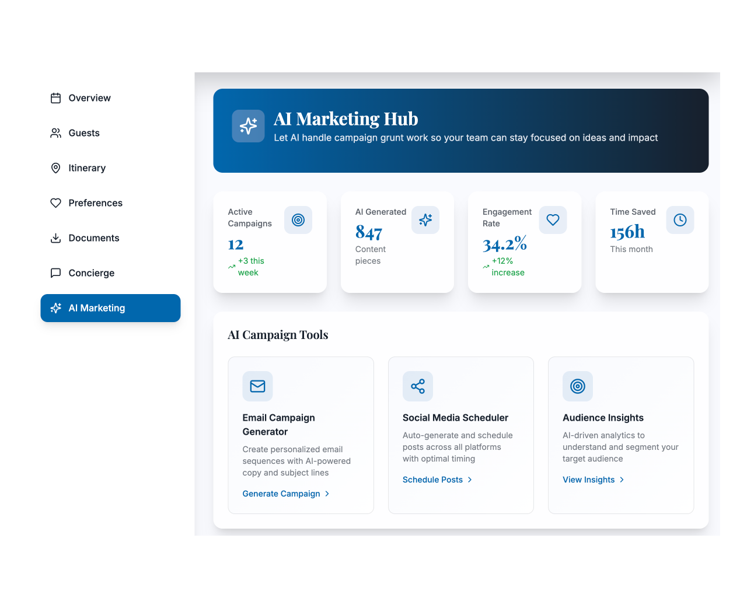Image resolution: width=747 pixels, height=608 pixels.
Task: Click the heart icon beside Preferences
Action: (x=55, y=203)
